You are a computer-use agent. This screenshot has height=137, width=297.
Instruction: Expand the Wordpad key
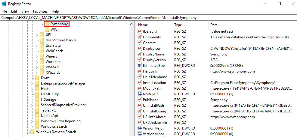(37, 62)
